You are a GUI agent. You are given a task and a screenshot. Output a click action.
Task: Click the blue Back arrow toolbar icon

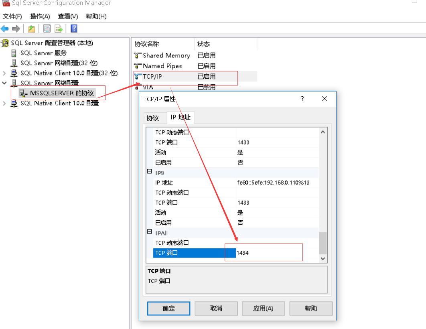(5, 29)
